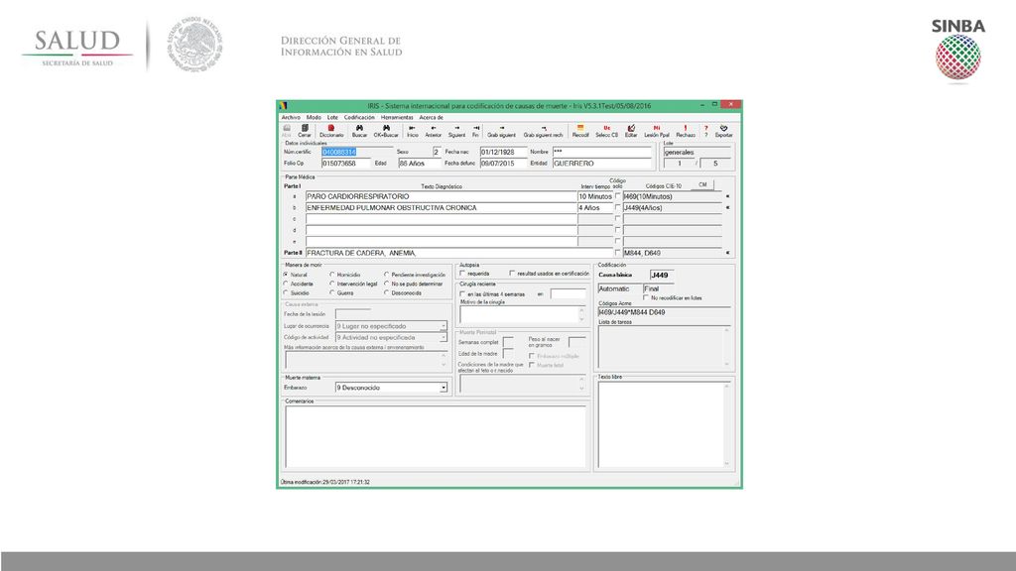
Task: Toggle Código solo checkbox for row a
Action: 617,196
